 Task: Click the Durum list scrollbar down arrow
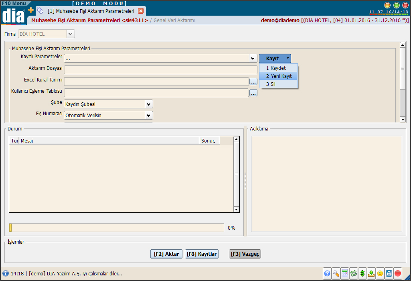click(237, 210)
